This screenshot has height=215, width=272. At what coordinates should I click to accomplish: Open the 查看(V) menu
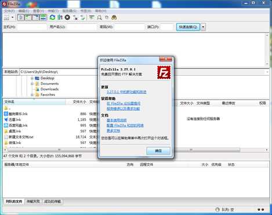click(38, 11)
